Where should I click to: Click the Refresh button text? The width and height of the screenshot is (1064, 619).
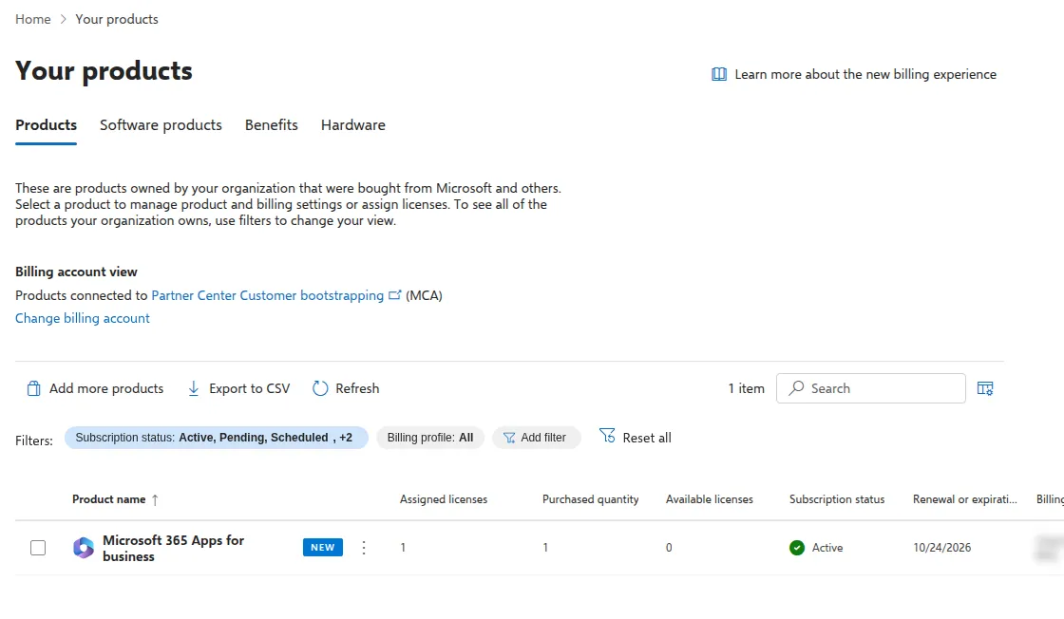tap(357, 388)
